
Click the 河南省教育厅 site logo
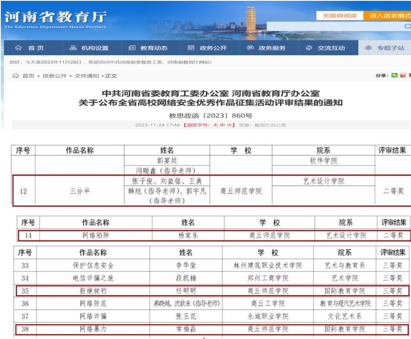(x=56, y=20)
